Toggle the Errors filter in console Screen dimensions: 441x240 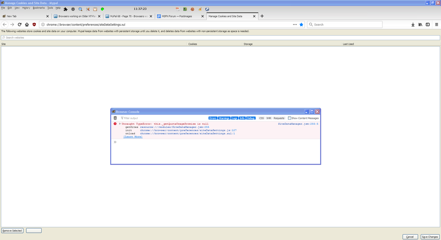tap(213, 118)
